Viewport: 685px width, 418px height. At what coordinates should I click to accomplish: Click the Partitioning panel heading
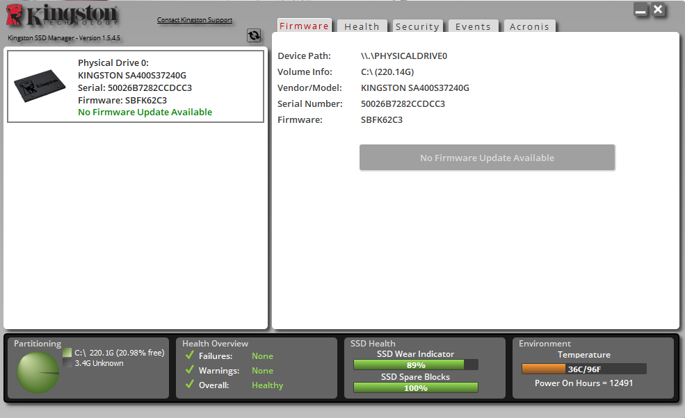[38, 344]
